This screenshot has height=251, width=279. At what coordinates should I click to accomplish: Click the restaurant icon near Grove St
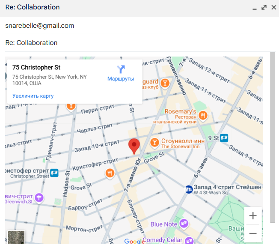pyautogui.click(x=110, y=173)
